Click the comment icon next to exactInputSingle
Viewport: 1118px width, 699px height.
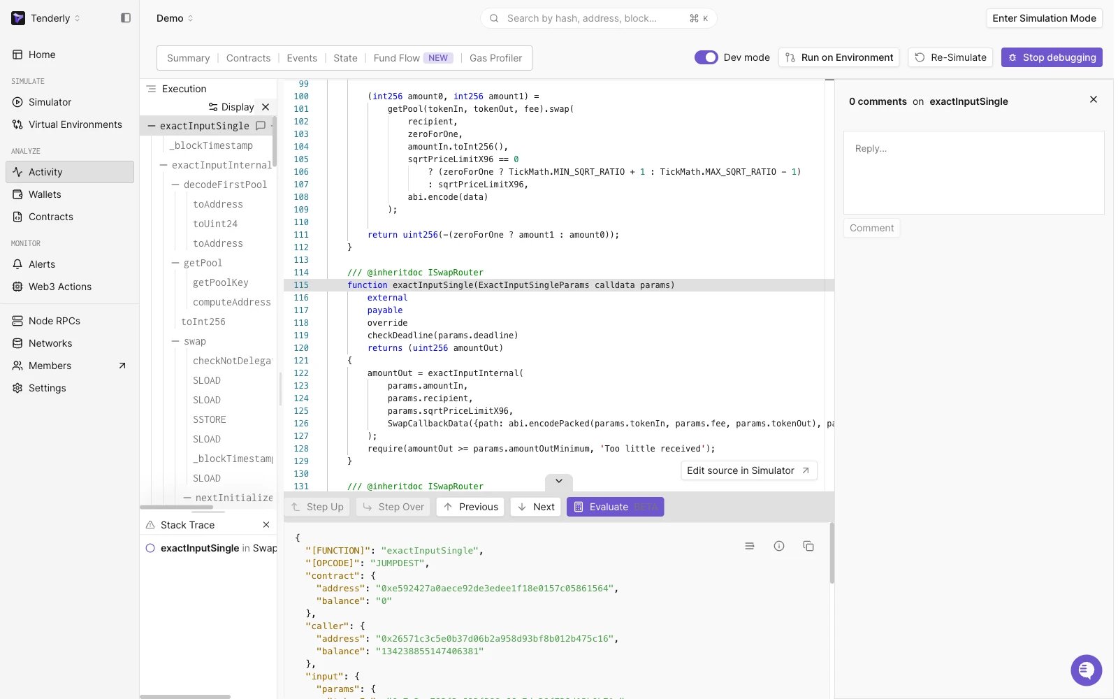(261, 126)
